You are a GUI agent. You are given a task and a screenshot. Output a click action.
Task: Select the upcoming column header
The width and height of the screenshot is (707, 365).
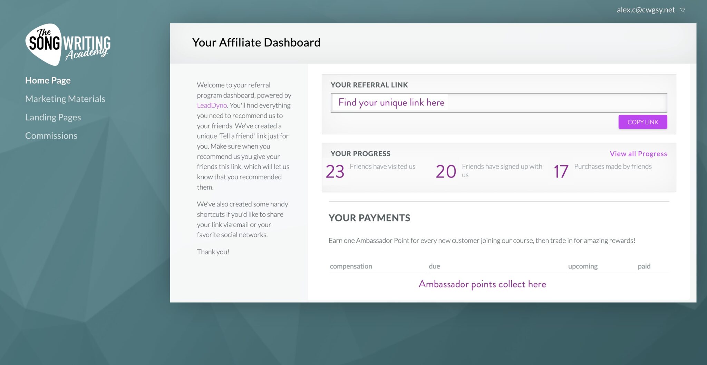click(583, 266)
